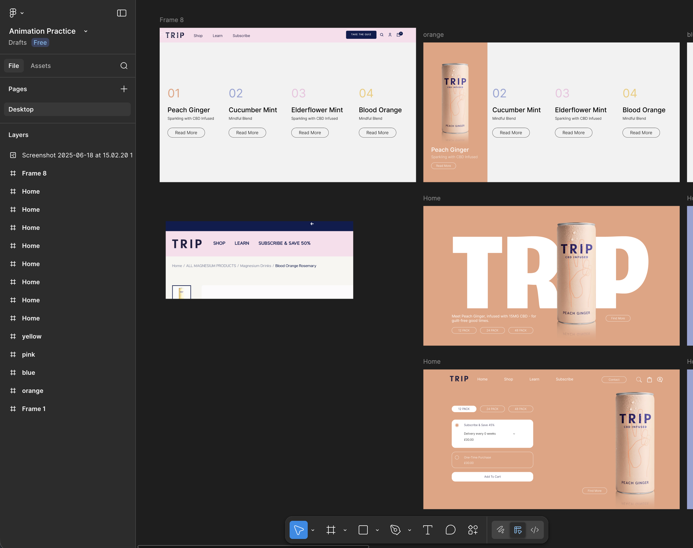Select the Frame tool in the toolbar
The width and height of the screenshot is (693, 548).
[331, 530]
